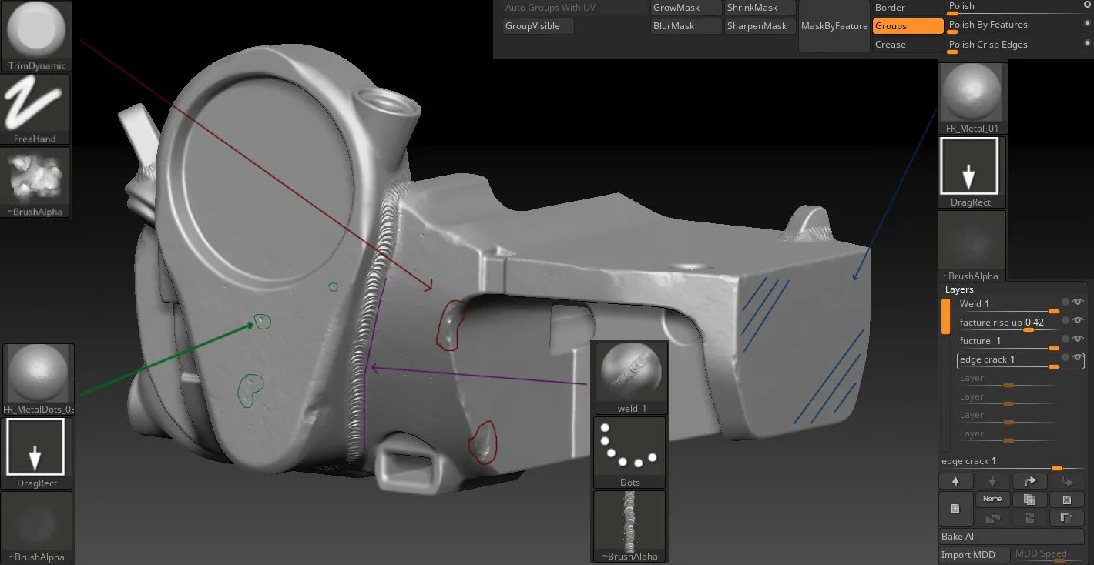Toggle the Crease mask option
This screenshot has height=565, width=1094.
point(908,45)
